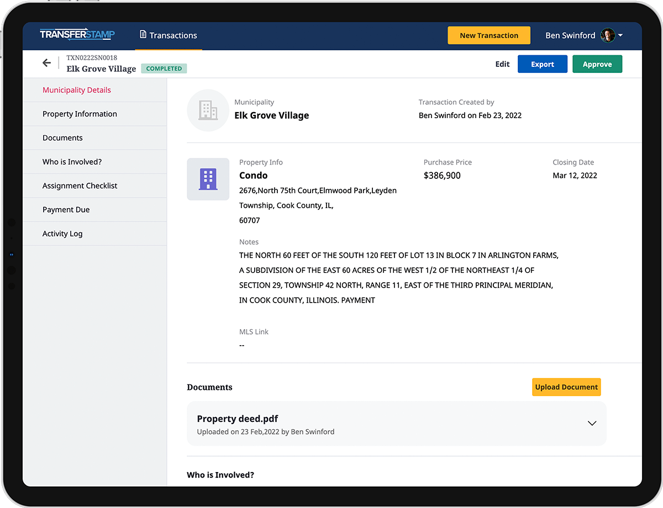Upload a new document
This screenshot has width=663, height=508.
pos(566,387)
